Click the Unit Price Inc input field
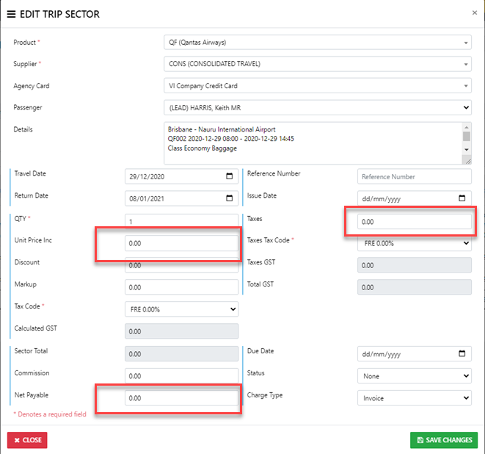Screen dimensions: 485x454 (181, 243)
